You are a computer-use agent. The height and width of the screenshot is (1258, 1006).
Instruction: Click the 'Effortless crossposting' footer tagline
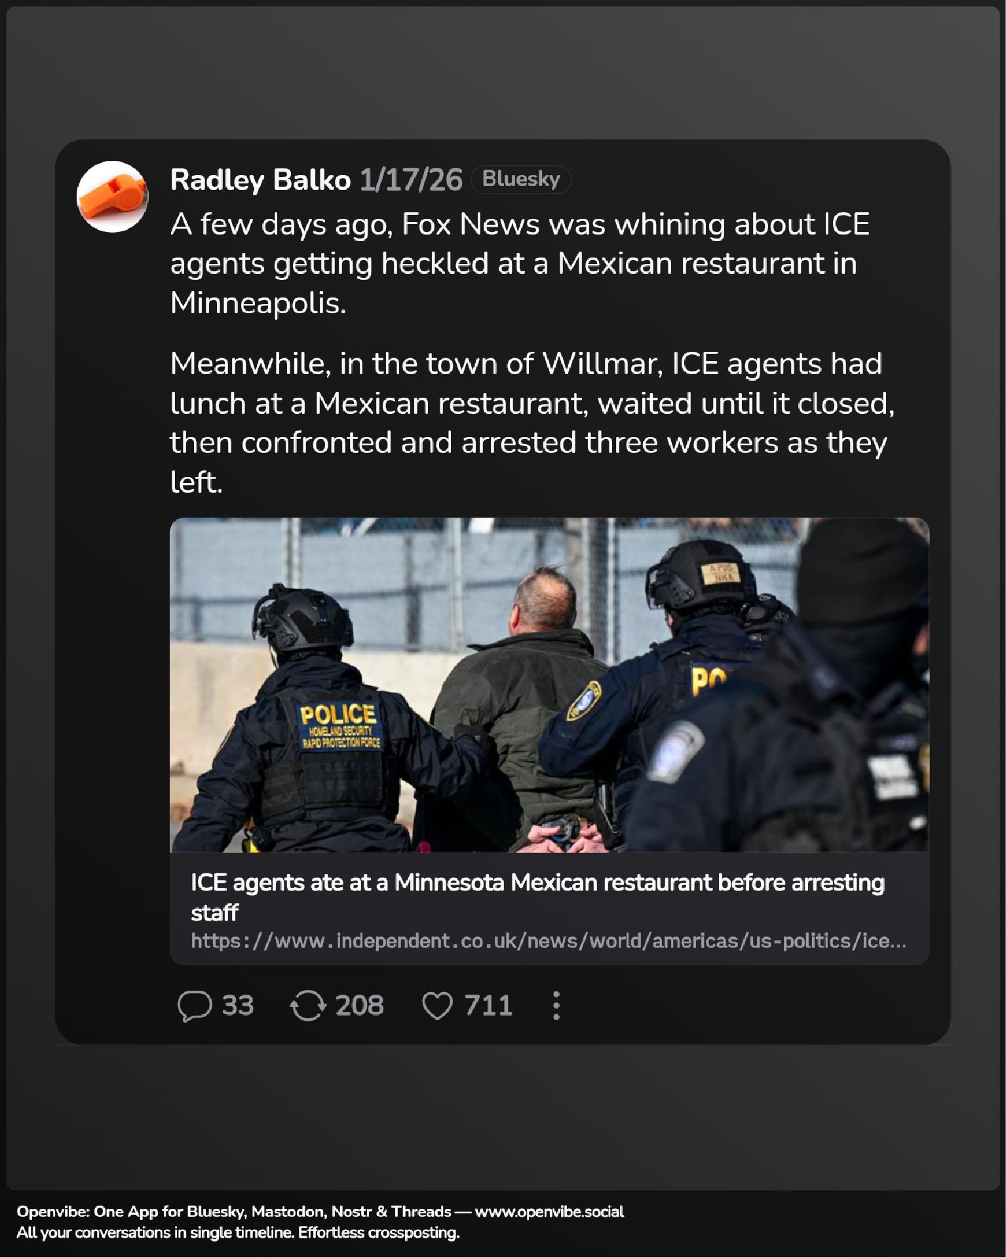[379, 1232]
